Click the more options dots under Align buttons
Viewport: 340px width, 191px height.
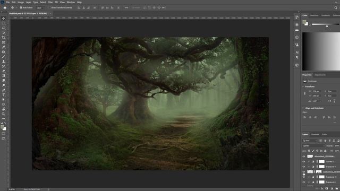[x=335, y=123]
